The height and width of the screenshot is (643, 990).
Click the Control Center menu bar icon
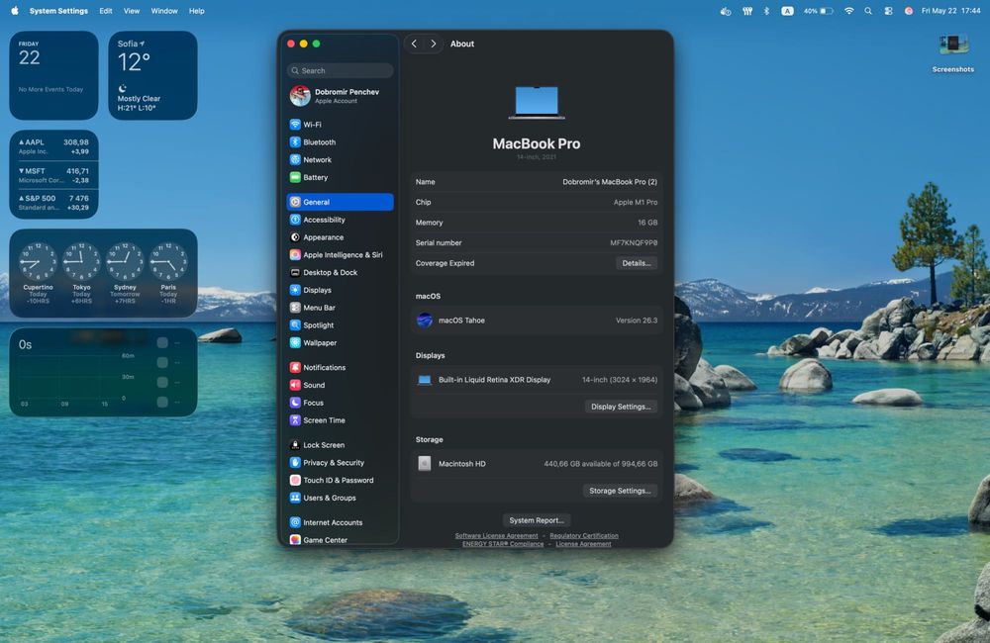pos(888,11)
